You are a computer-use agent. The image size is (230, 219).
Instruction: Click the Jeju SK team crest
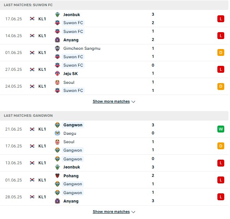57,74
